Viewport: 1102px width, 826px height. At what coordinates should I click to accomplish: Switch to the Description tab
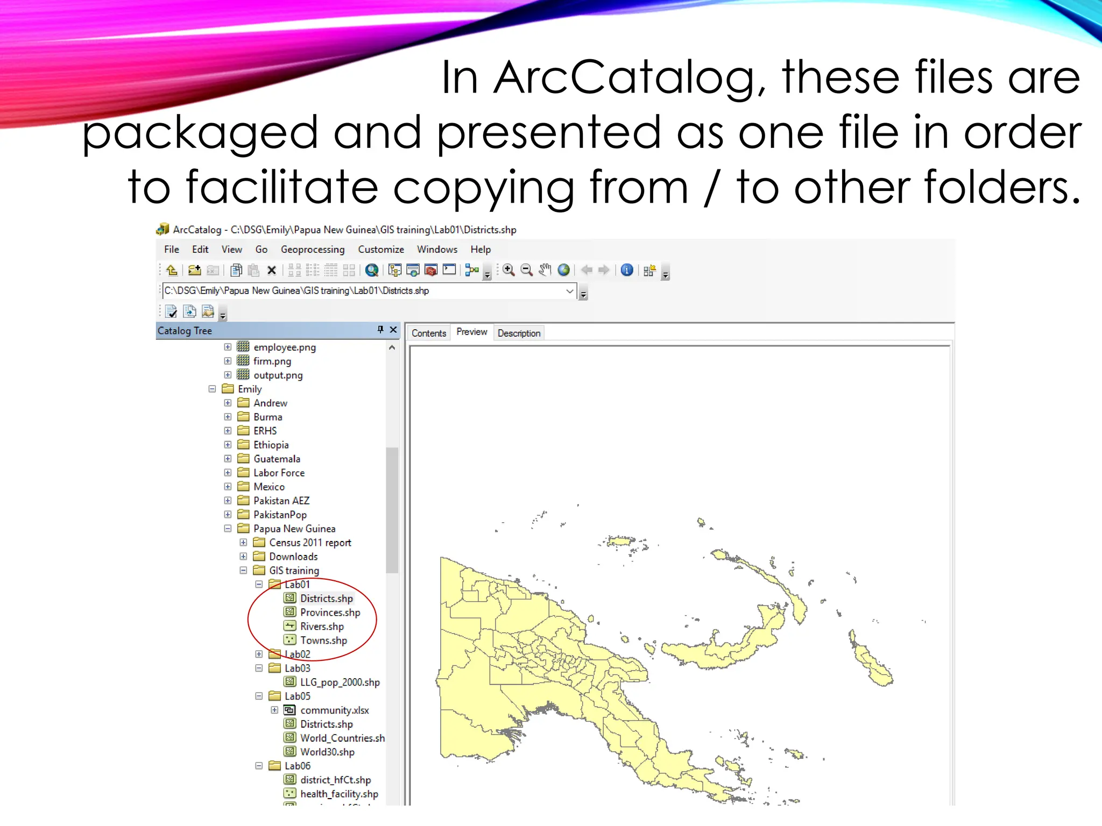(x=519, y=333)
